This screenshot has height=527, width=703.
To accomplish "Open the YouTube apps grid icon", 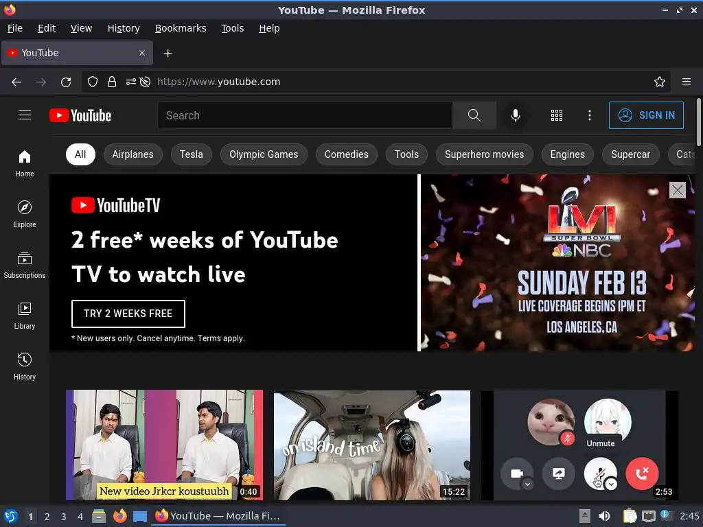I will coord(556,115).
